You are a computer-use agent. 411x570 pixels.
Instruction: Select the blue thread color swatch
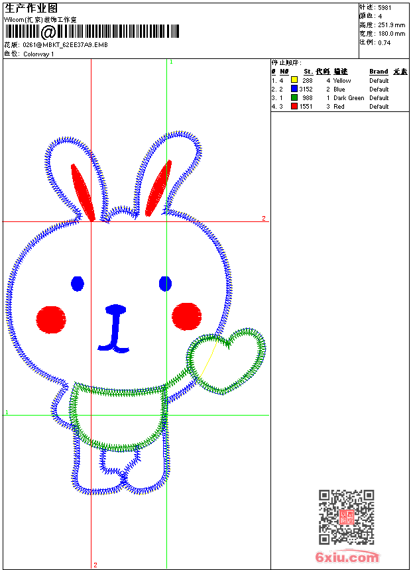point(294,89)
